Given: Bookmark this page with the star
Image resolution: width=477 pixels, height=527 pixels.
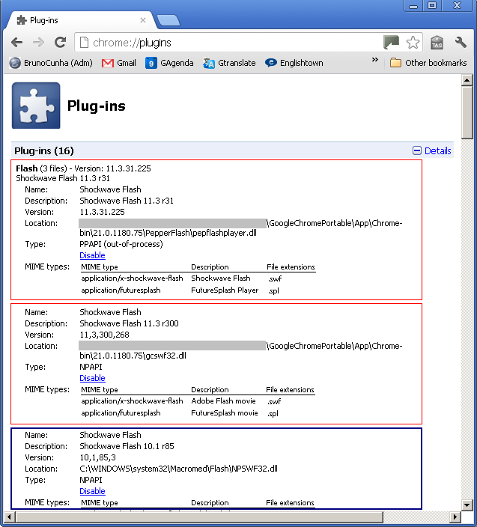Looking at the screenshot, I should [x=413, y=43].
